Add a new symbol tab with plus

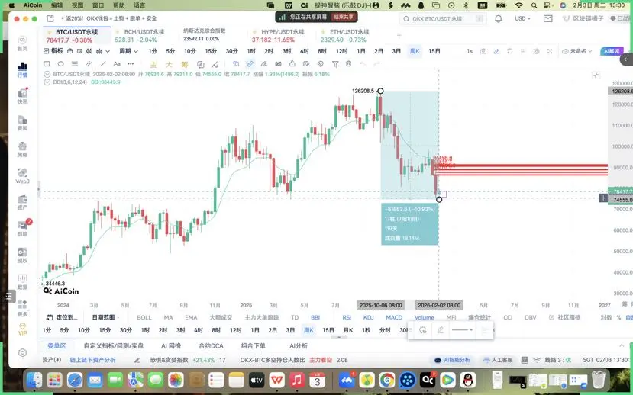399,36
